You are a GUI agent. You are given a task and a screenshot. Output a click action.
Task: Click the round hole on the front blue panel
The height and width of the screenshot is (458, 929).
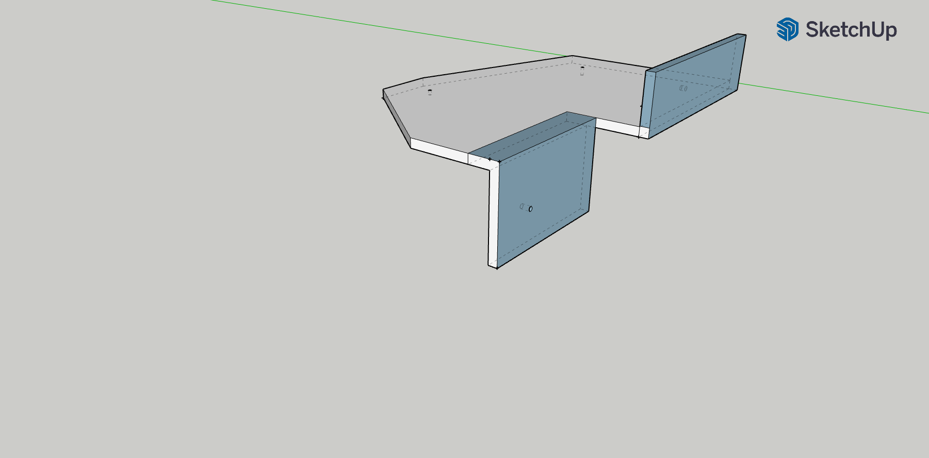[x=530, y=209]
